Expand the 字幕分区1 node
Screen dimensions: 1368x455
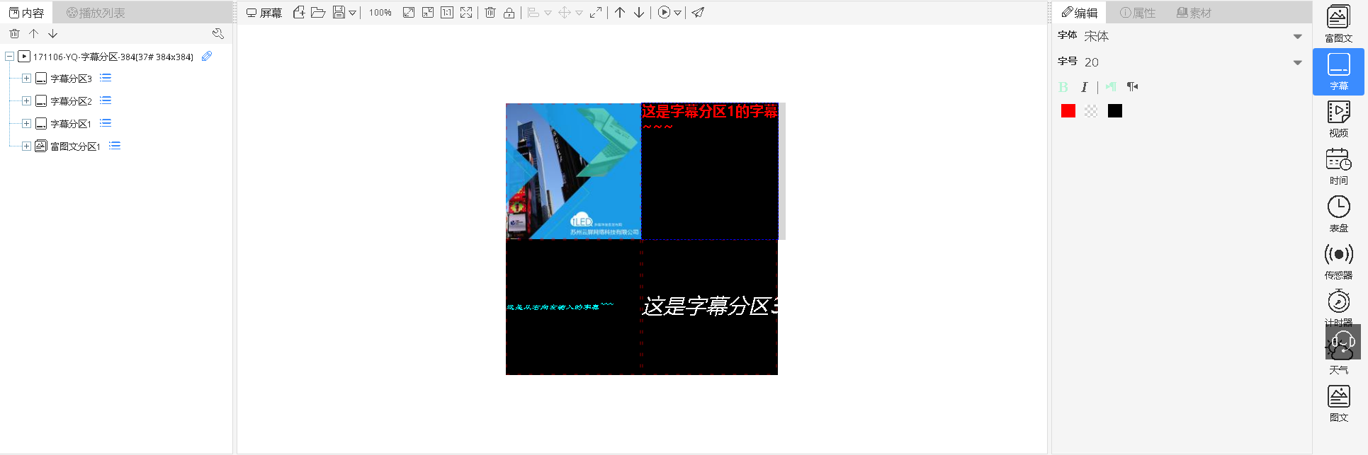(26, 124)
